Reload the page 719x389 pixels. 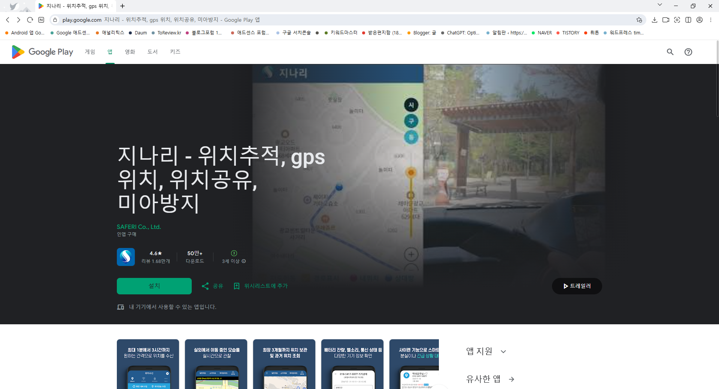[x=30, y=19]
